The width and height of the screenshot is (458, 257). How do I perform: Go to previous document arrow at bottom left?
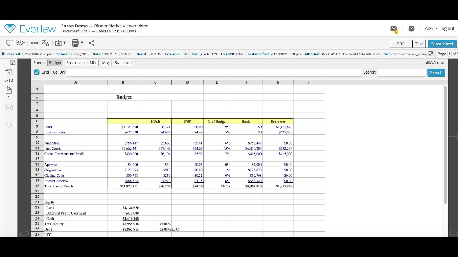[24, 234]
